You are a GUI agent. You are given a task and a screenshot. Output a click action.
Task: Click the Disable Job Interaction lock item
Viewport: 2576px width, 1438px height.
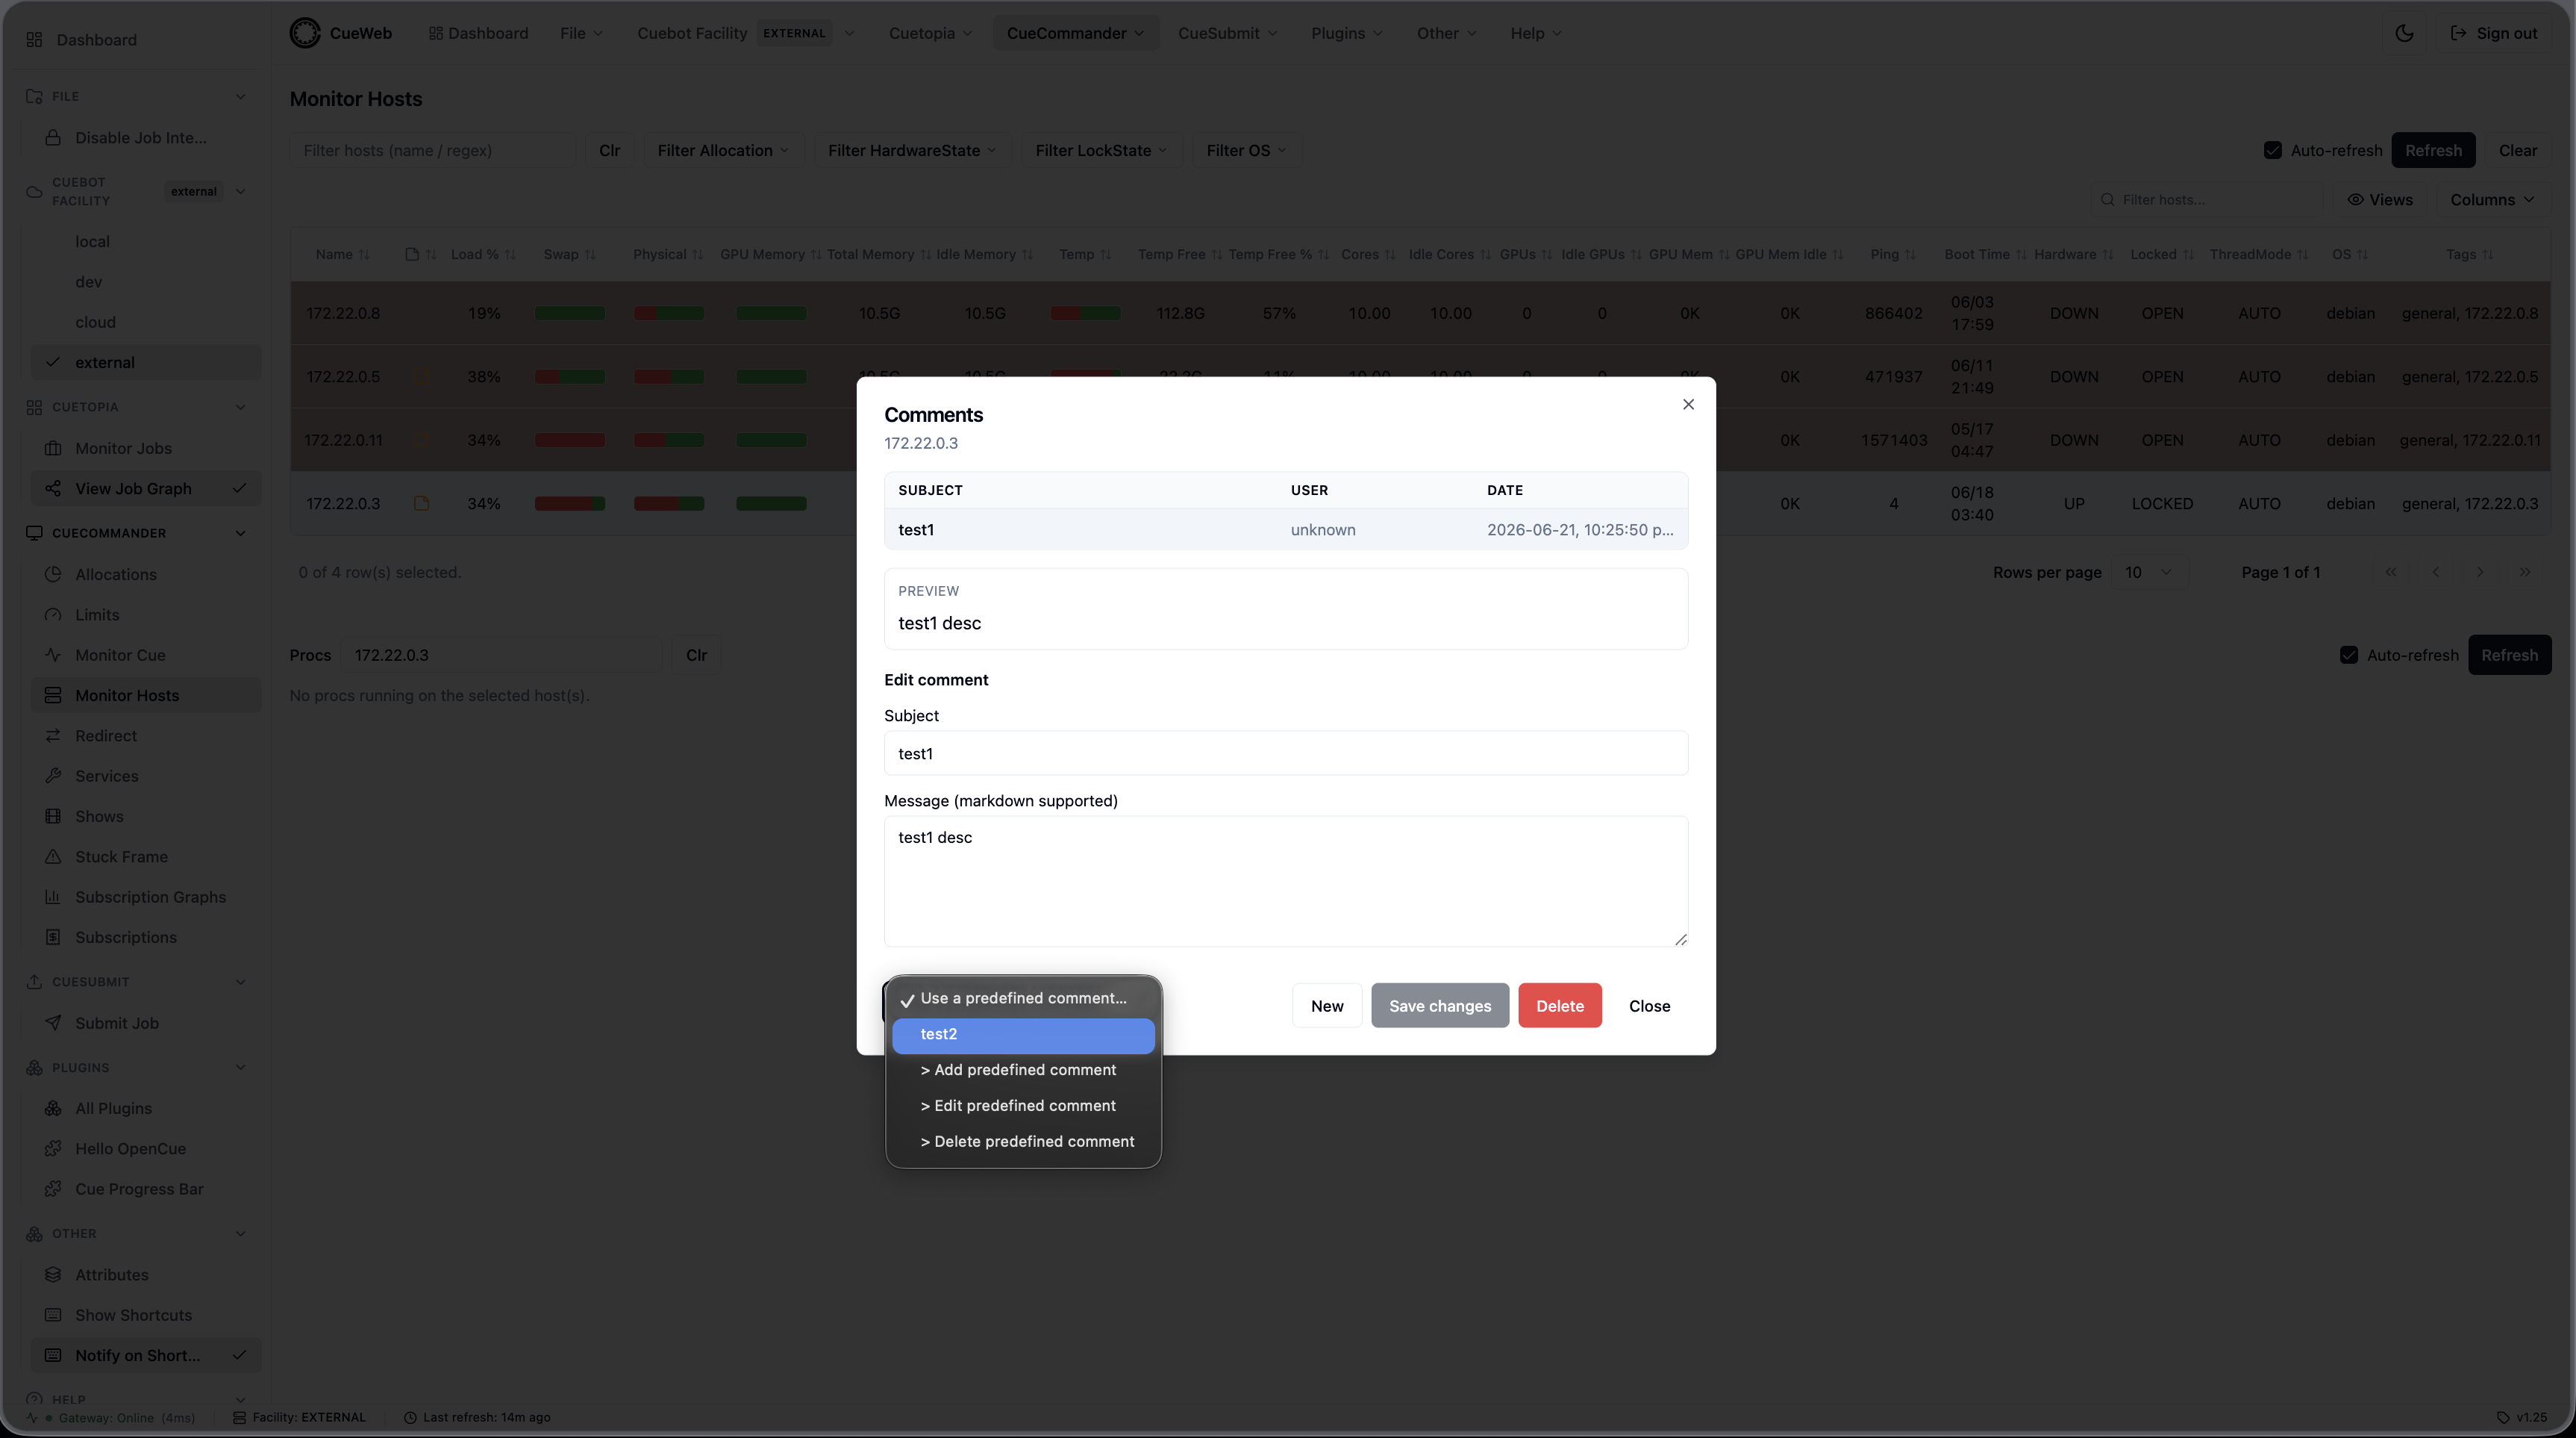[146, 138]
